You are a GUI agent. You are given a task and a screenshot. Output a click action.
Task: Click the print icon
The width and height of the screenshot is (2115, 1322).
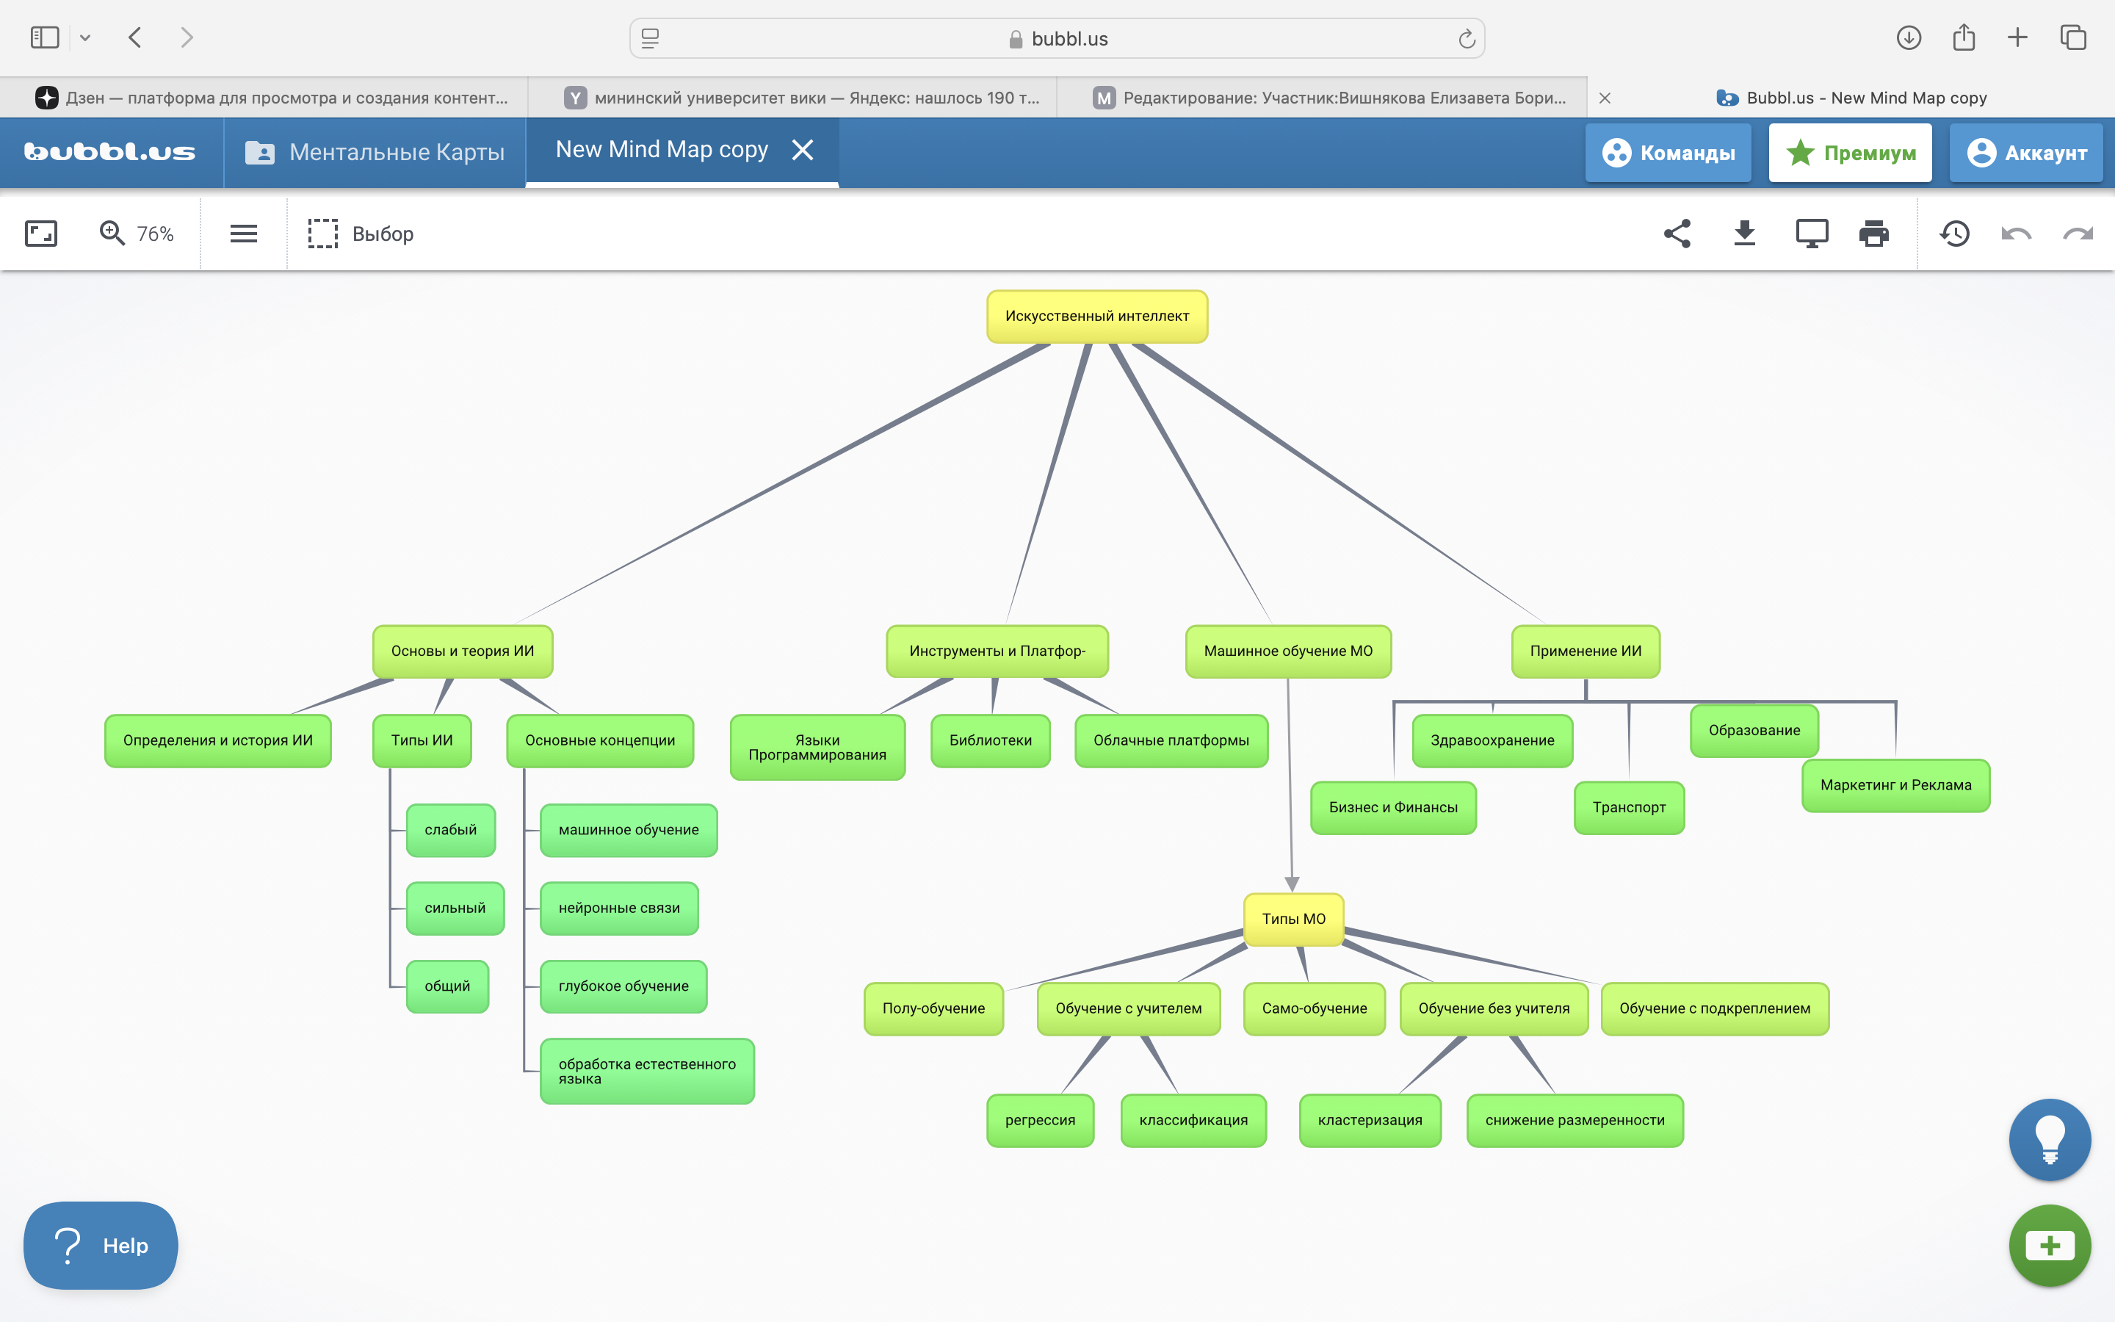click(1873, 234)
